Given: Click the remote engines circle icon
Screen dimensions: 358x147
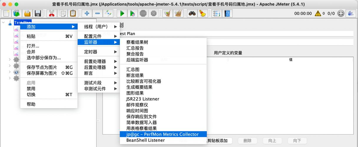Looking at the screenshot, I should 341,13.
